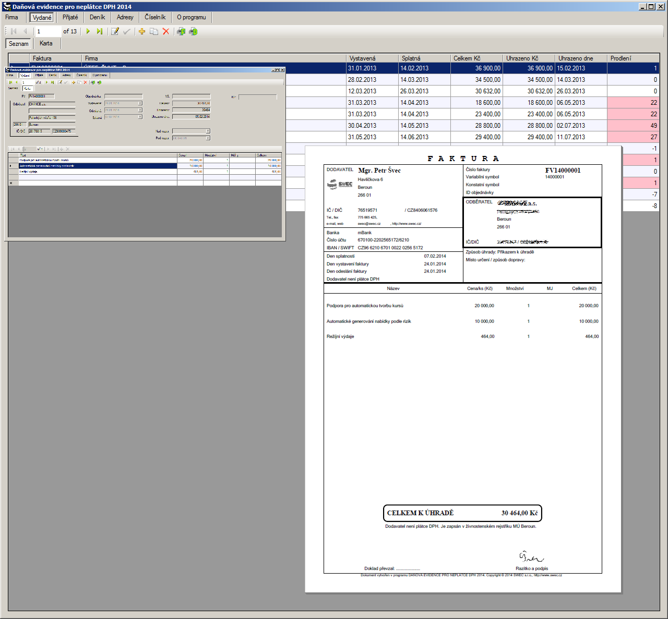Open Nad rozpis dropdown in small card window
The width and height of the screenshot is (668, 619).
(x=208, y=131)
